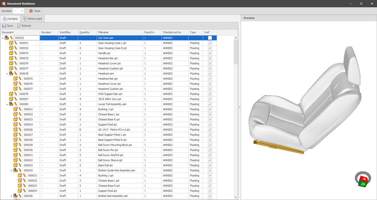
Task: Click part icon of Ball Screw Mounting Block.ipt
Action: (15, 145)
